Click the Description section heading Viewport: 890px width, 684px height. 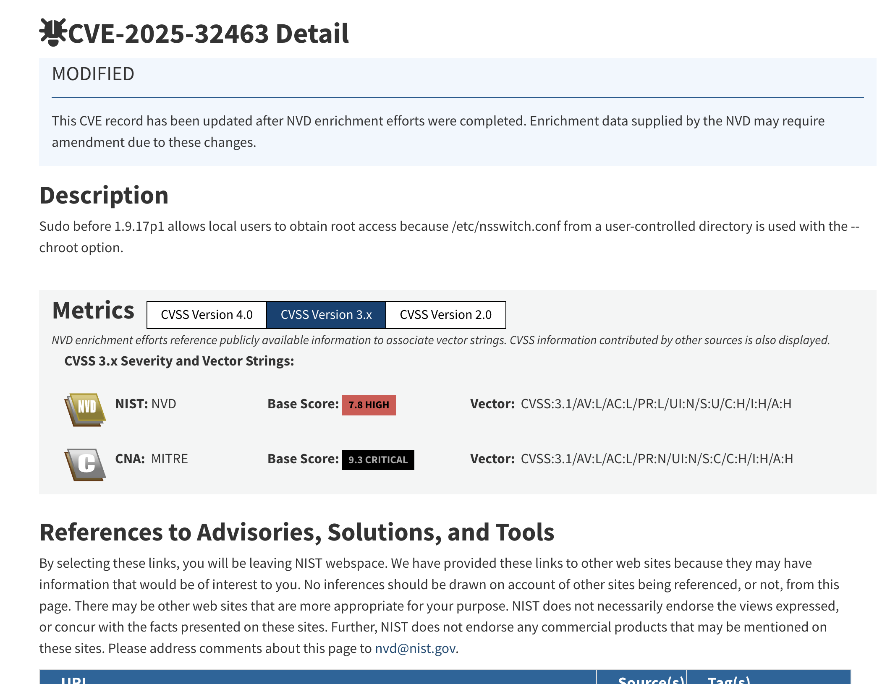(x=104, y=196)
